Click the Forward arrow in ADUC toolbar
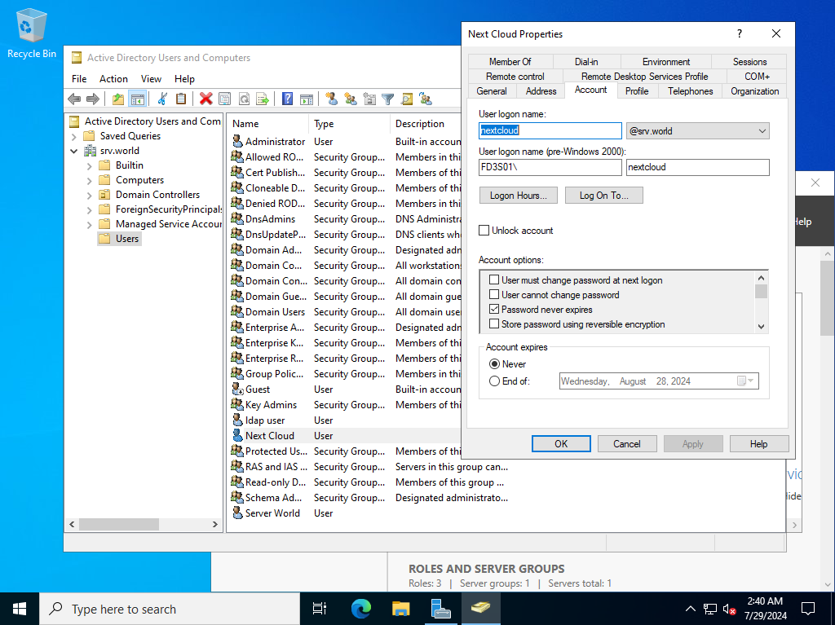This screenshot has width=835, height=625. click(x=93, y=99)
